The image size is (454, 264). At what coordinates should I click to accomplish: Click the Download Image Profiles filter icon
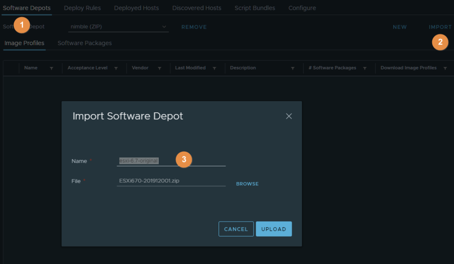(445, 69)
